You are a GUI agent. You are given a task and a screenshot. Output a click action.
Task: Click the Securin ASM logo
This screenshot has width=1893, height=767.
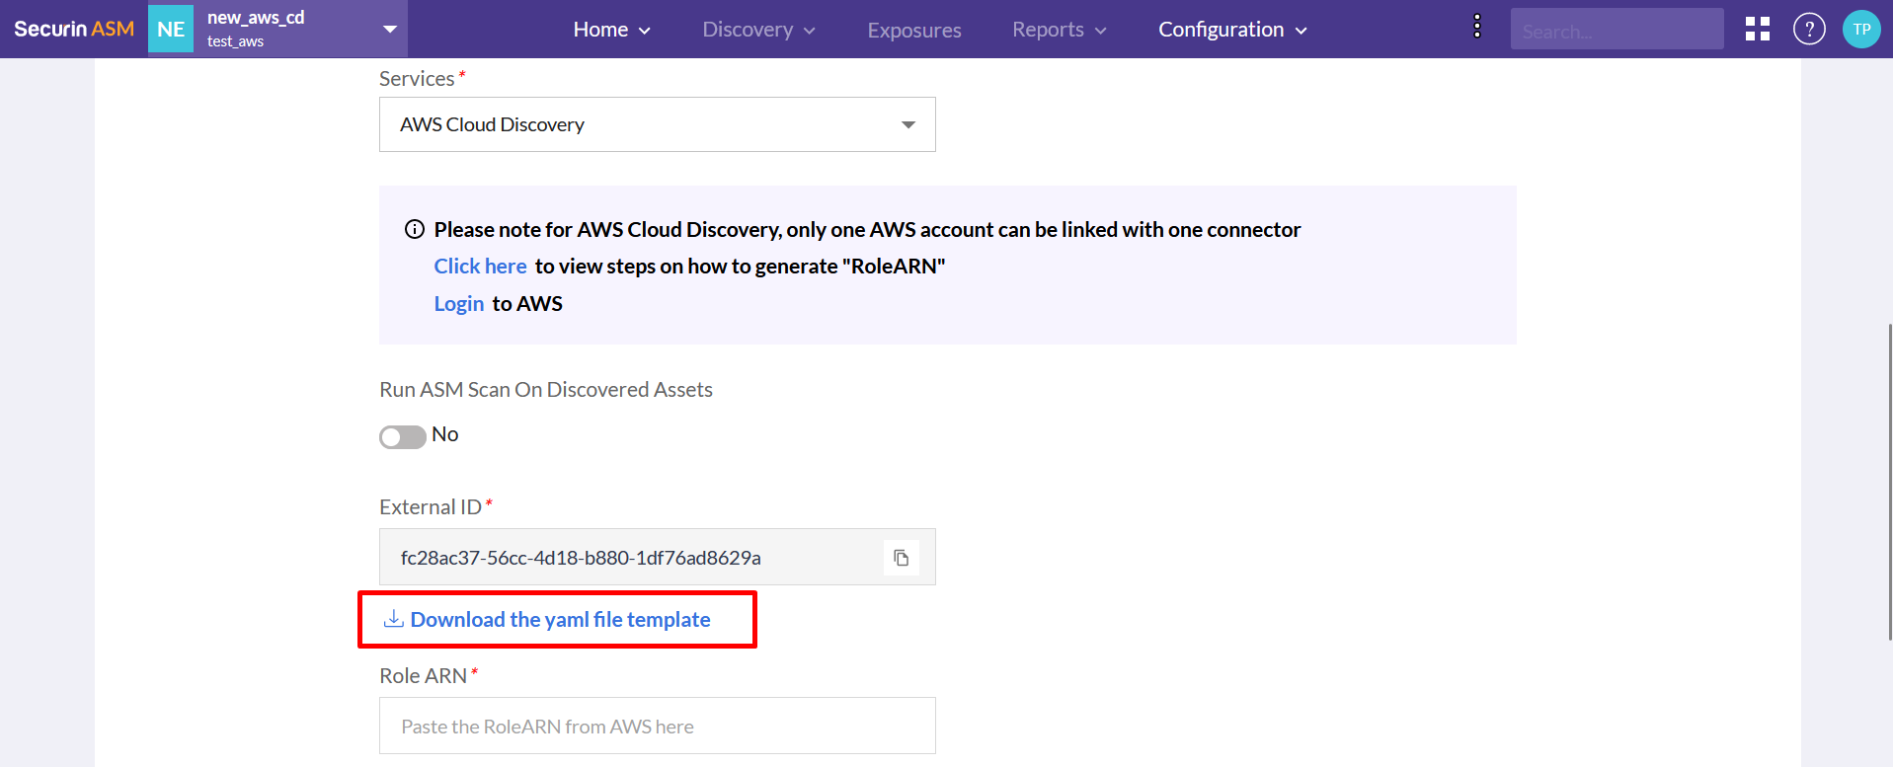coord(74,29)
